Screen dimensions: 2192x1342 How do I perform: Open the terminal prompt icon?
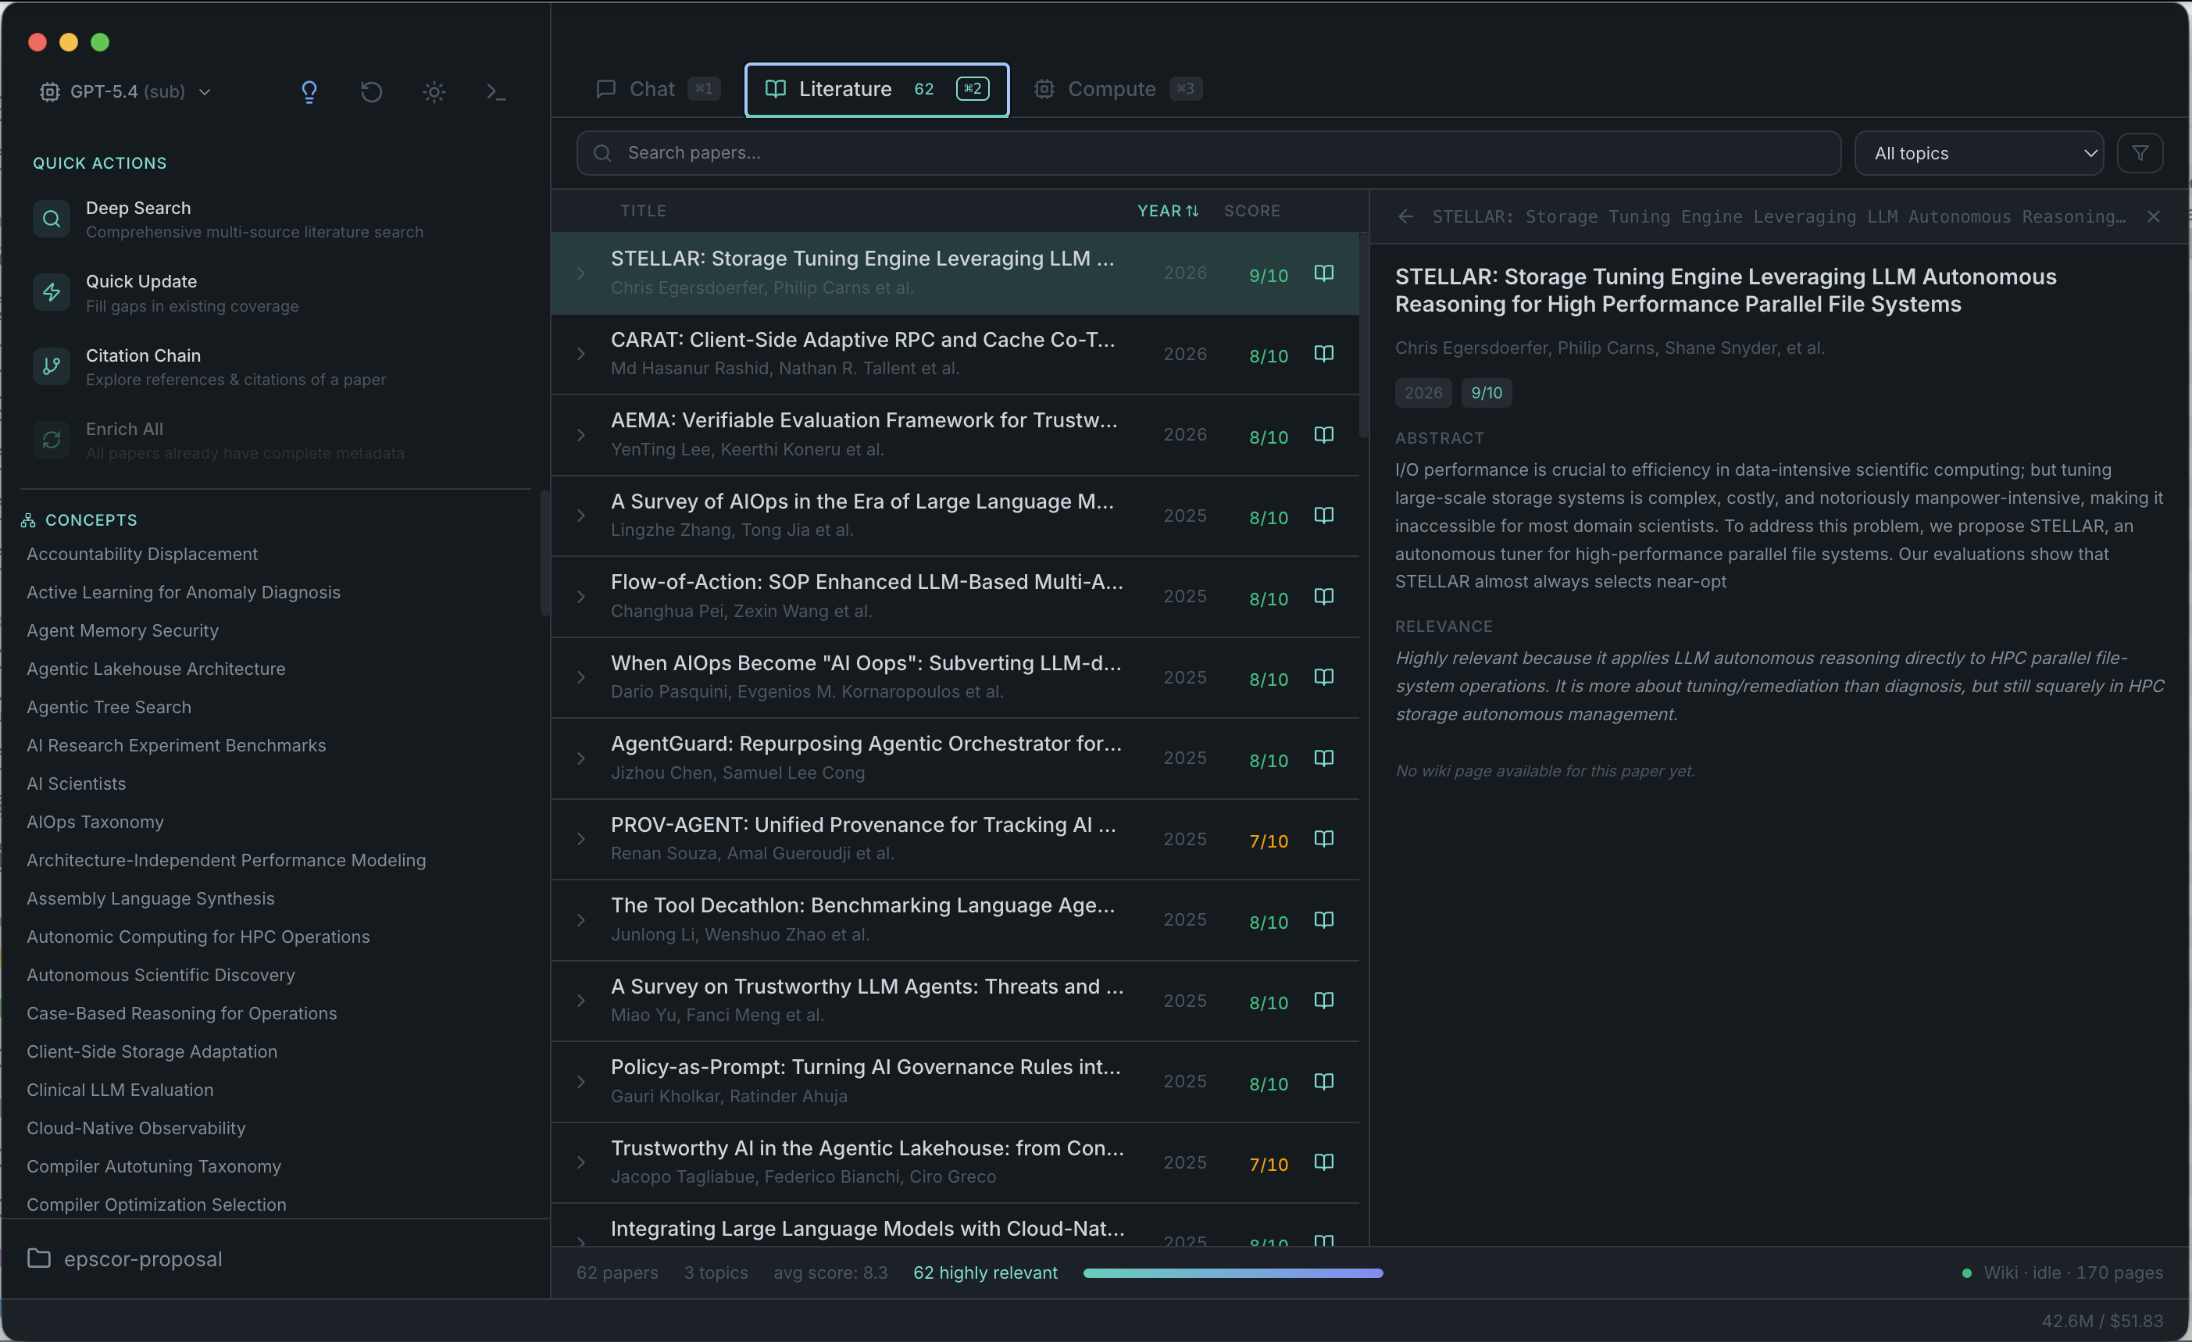click(496, 91)
